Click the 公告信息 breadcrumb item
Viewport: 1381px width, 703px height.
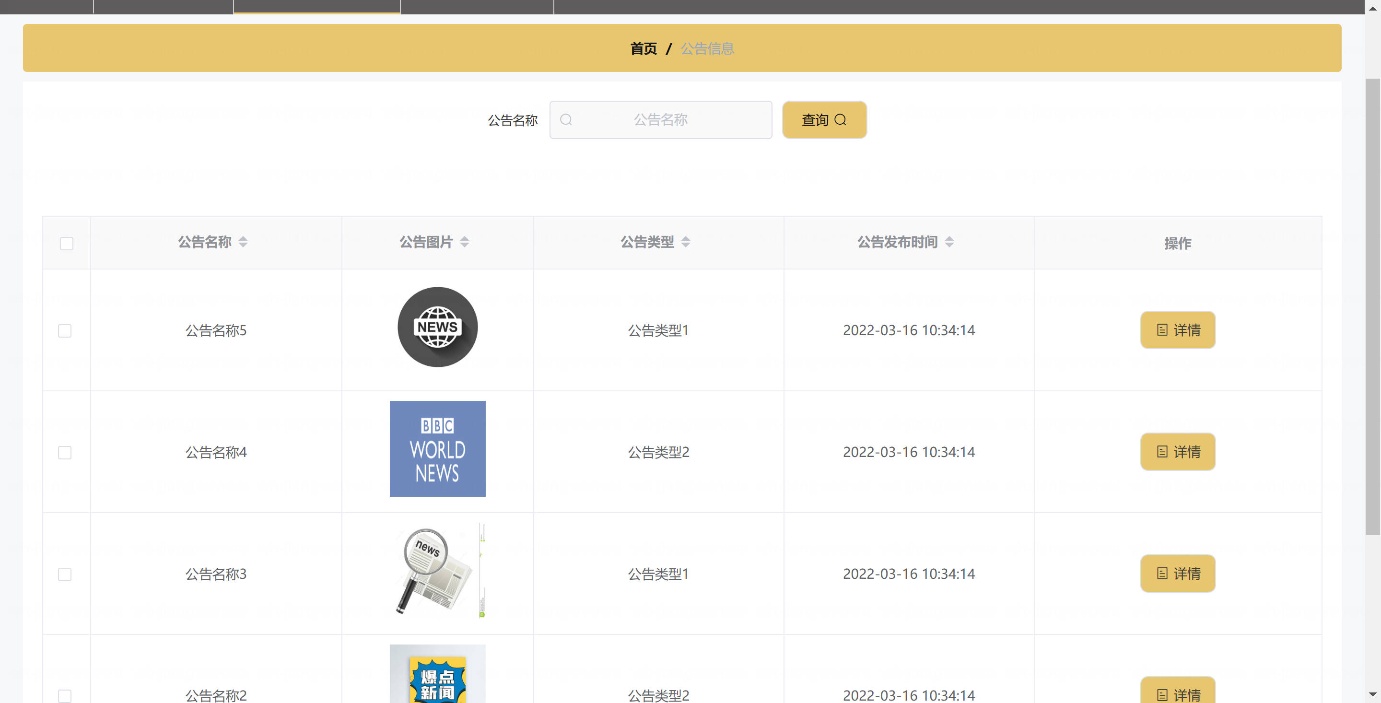[707, 49]
